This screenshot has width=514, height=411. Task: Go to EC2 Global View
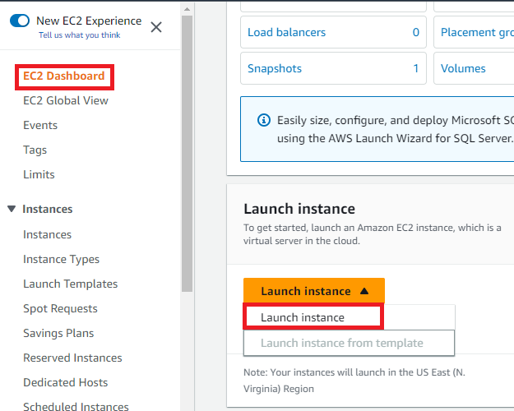tap(66, 101)
